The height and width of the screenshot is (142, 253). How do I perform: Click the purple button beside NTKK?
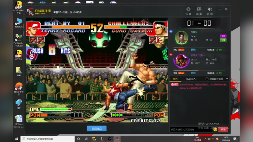tap(223, 36)
